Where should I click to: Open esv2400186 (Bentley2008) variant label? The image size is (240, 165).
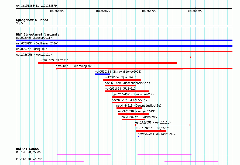75,66
